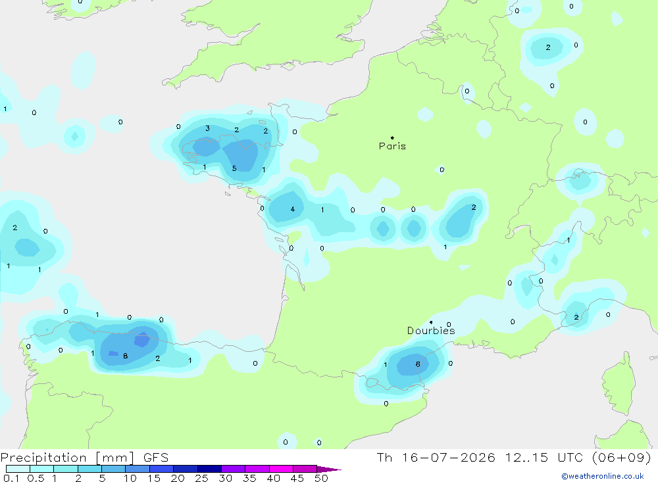Click the Paris city marker dot
This screenshot has width=658, height=482.
(392, 137)
